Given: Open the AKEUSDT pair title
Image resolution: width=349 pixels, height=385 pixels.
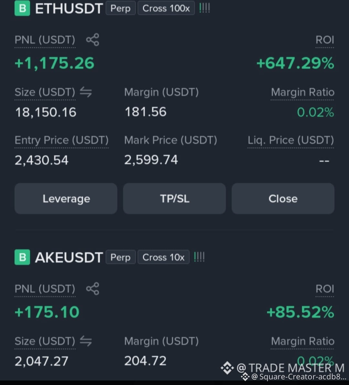Looking at the screenshot, I should 69,257.
